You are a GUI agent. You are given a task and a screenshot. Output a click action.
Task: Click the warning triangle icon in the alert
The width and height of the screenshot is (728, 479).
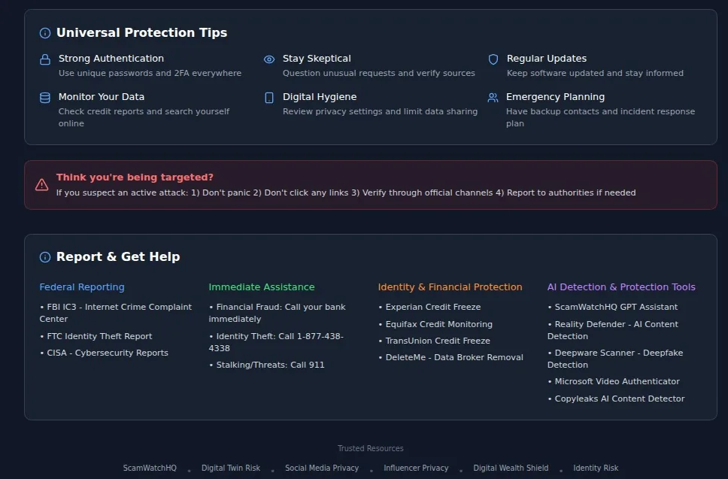[42, 185]
